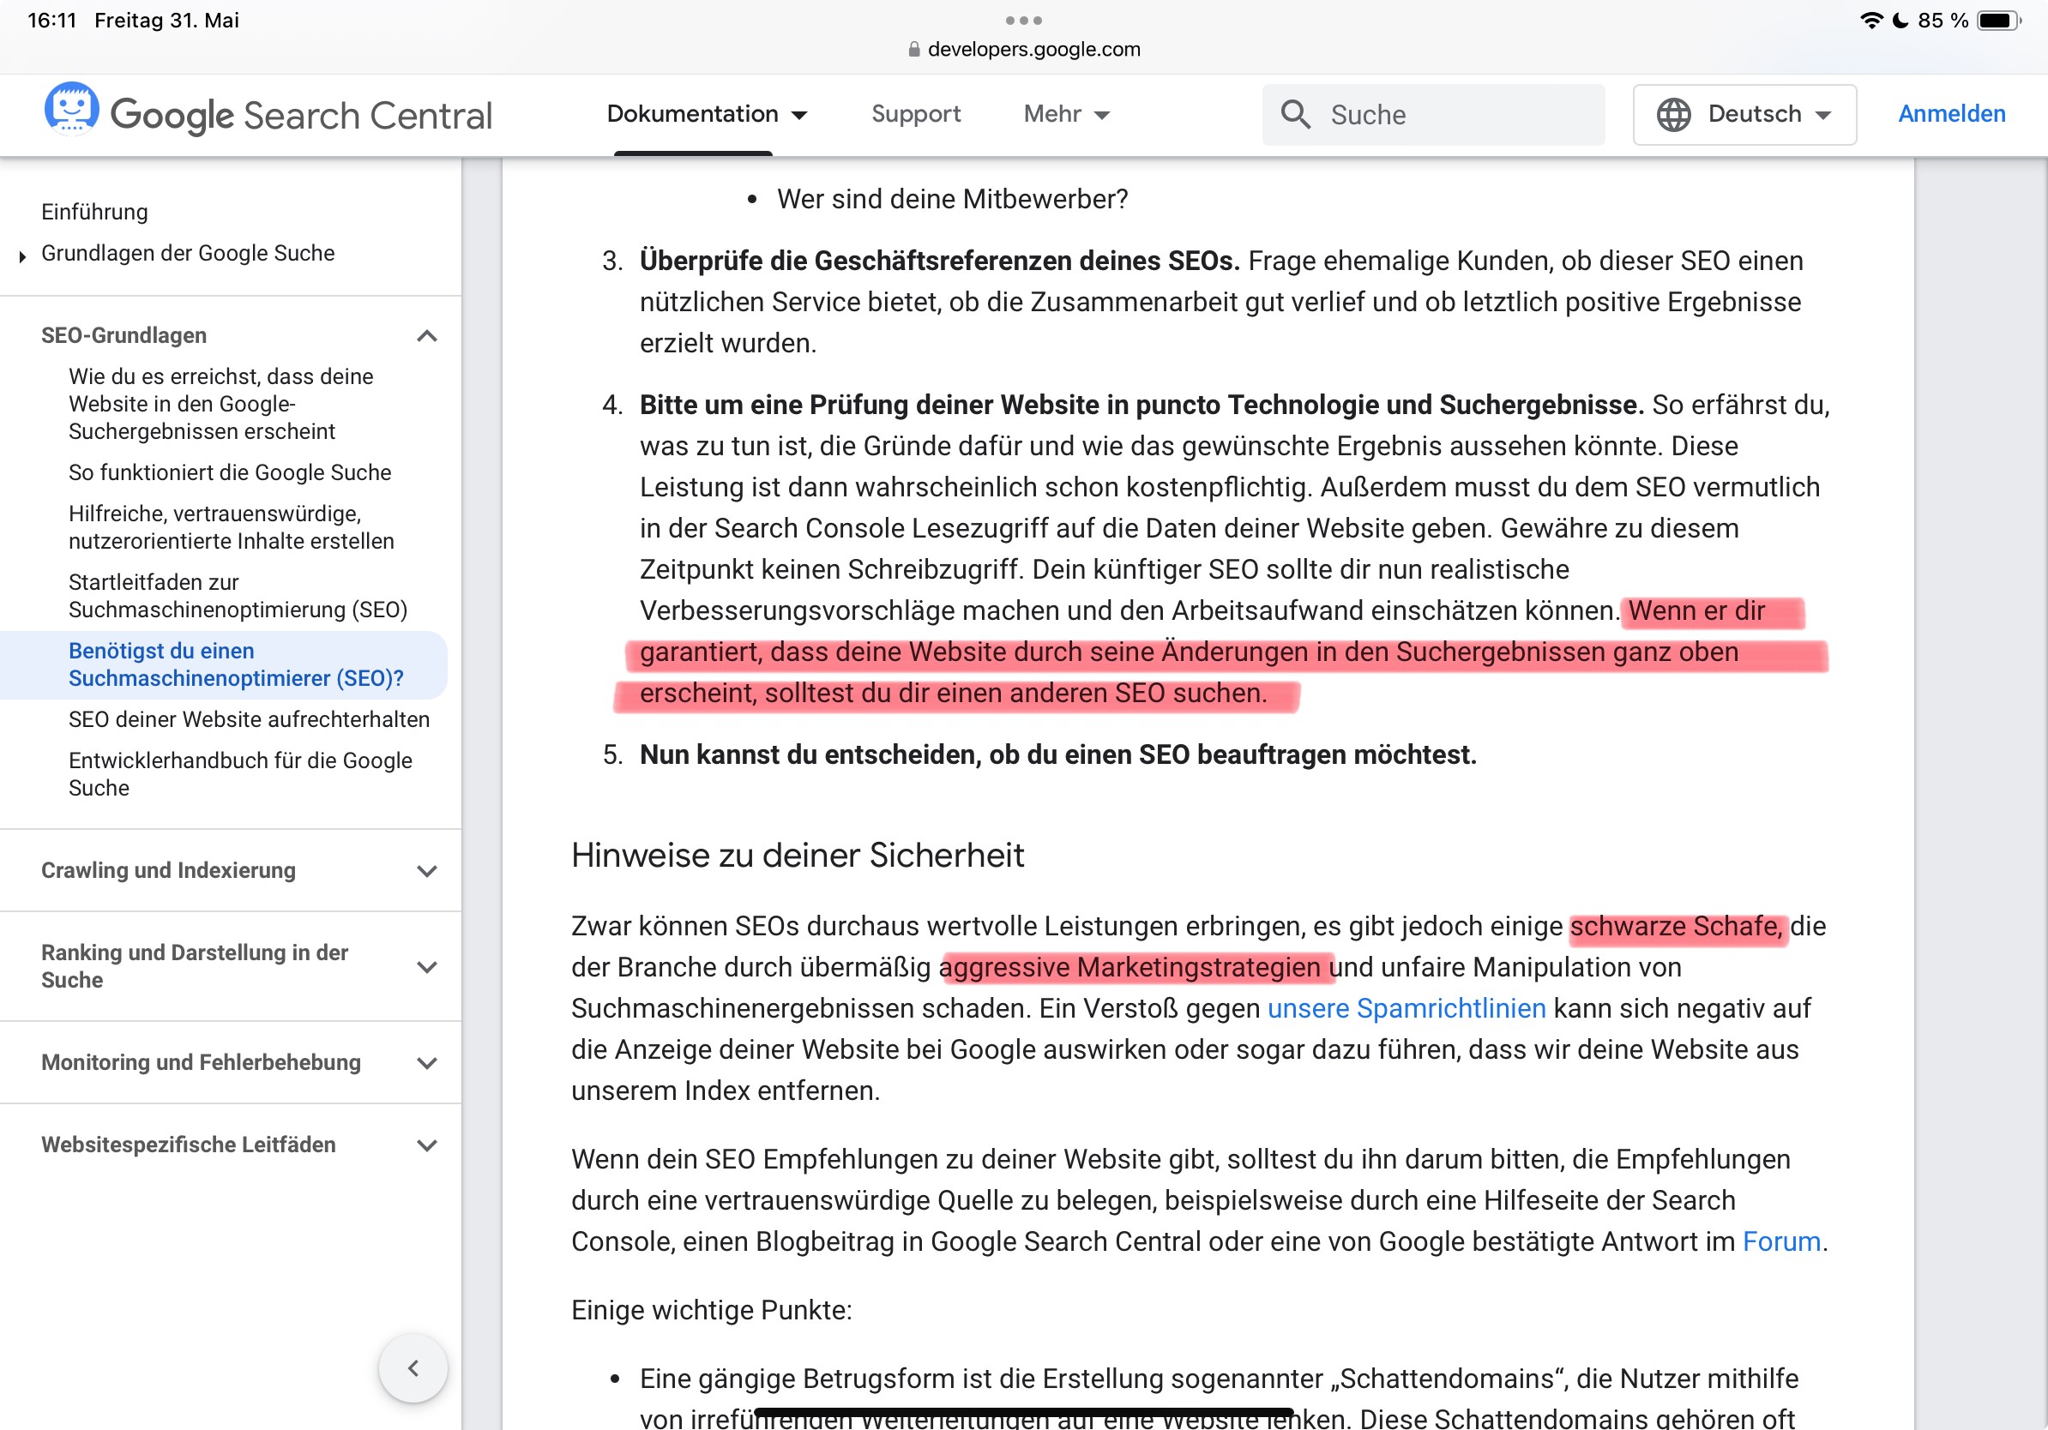Screen dimensions: 2048x1430
Task: Collapse the SEO-Grundlagen section
Action: point(427,335)
